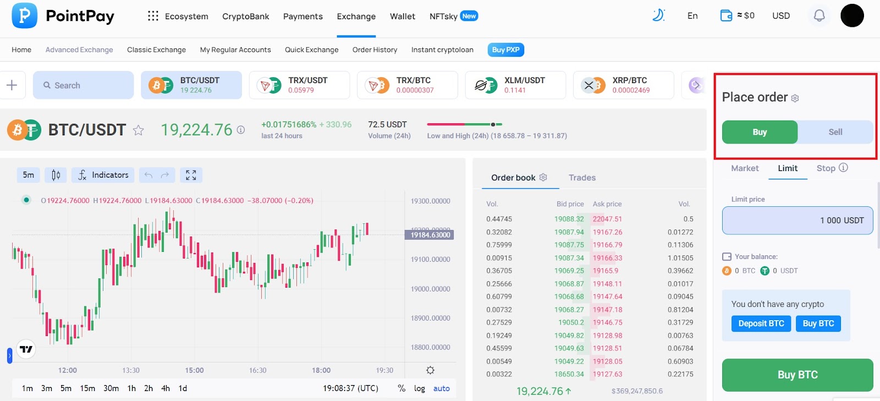Toggle auto scale on the chart

(442, 388)
